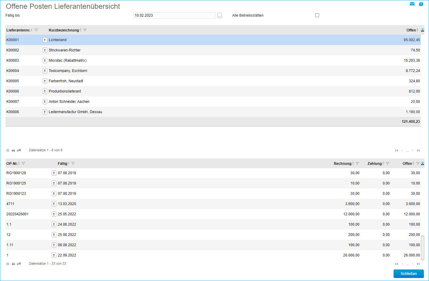Open the help question mark icon
The height and width of the screenshot is (281, 429).
point(421,4)
